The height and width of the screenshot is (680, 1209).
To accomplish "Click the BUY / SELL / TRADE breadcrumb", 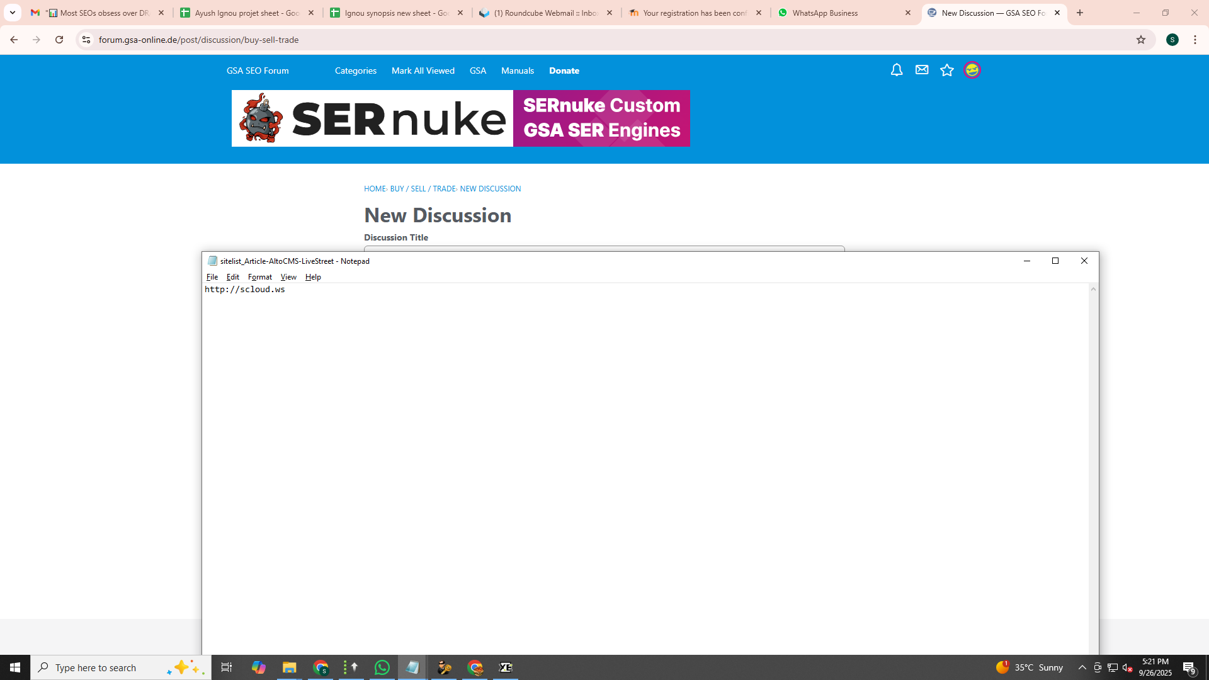I will pos(423,189).
